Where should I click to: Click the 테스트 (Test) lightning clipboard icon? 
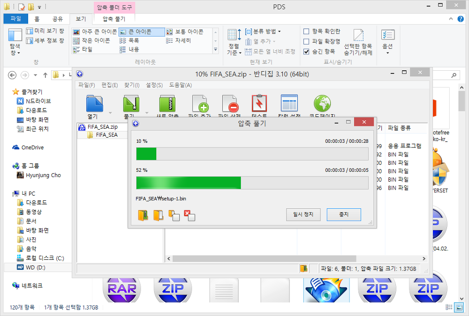(x=259, y=103)
